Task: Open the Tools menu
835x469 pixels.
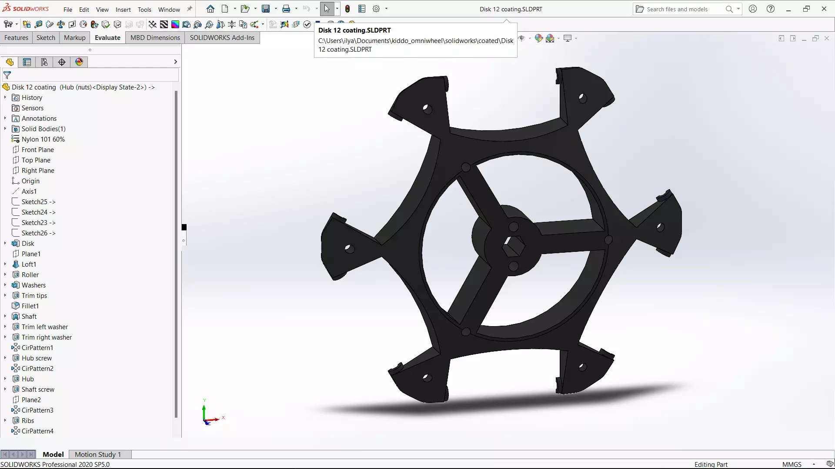Action: [x=144, y=9]
